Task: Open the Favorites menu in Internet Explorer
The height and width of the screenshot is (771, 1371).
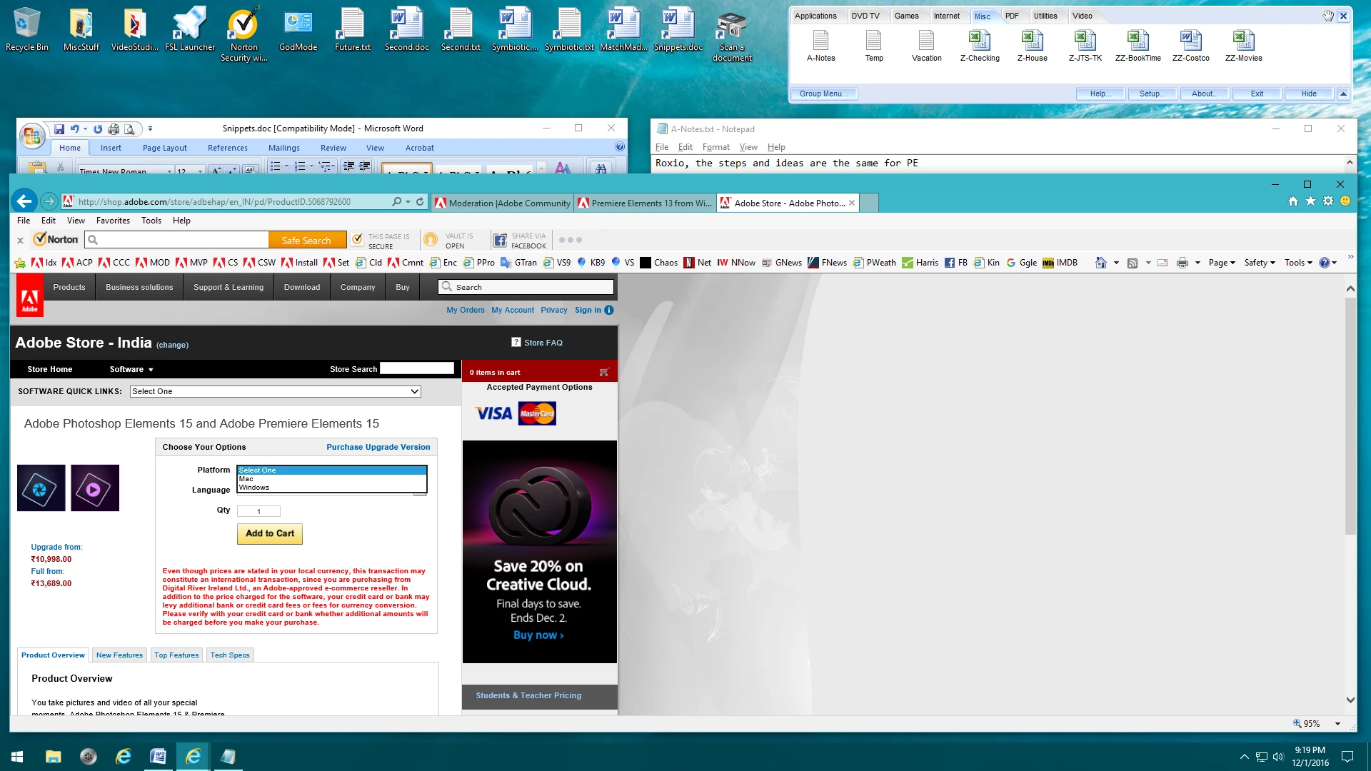Action: 113,221
